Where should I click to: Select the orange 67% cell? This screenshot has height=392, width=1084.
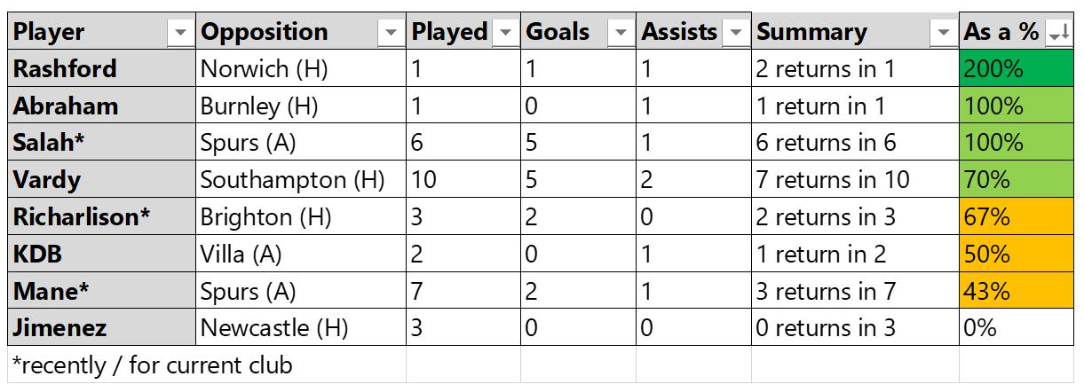pos(1017,217)
